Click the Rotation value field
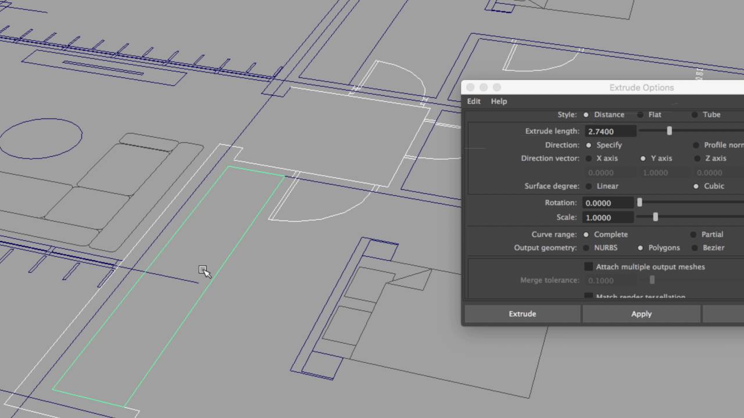 (x=608, y=203)
